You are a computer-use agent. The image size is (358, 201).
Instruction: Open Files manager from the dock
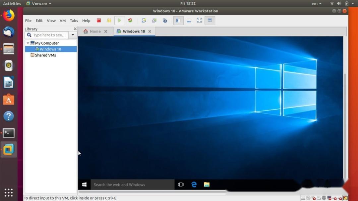[9, 49]
